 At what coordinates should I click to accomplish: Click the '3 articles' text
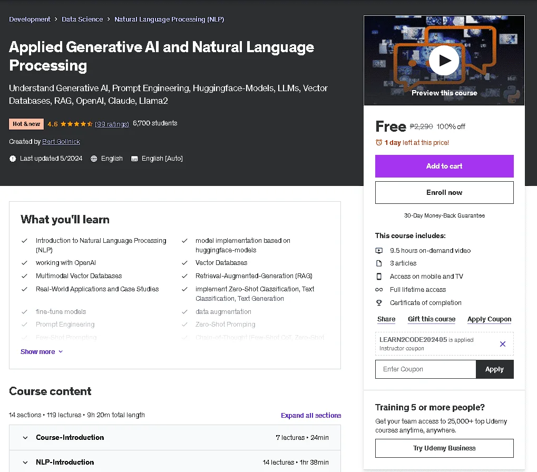tap(403, 263)
